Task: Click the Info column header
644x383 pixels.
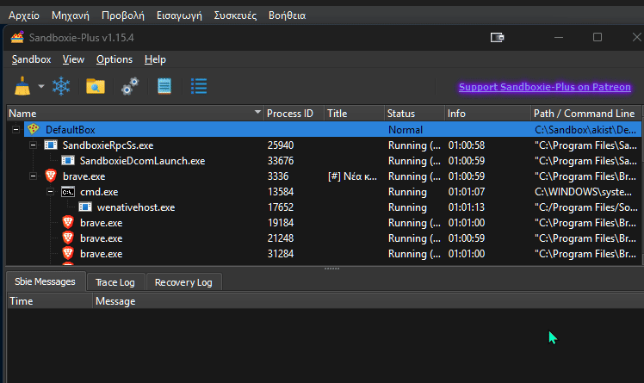Action: pos(487,114)
